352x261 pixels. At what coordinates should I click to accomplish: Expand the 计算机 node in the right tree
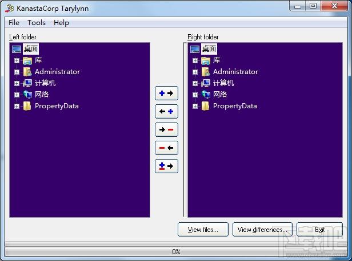pos(195,83)
